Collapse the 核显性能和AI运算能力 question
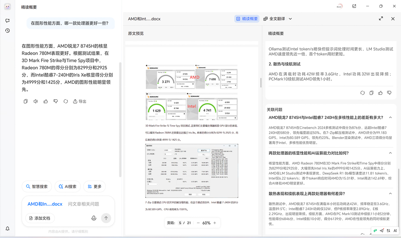Screen dimensions: 401x238 [x=390, y=153]
